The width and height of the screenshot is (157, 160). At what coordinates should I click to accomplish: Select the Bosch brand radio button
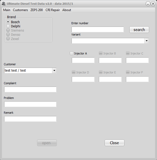coord(8,22)
